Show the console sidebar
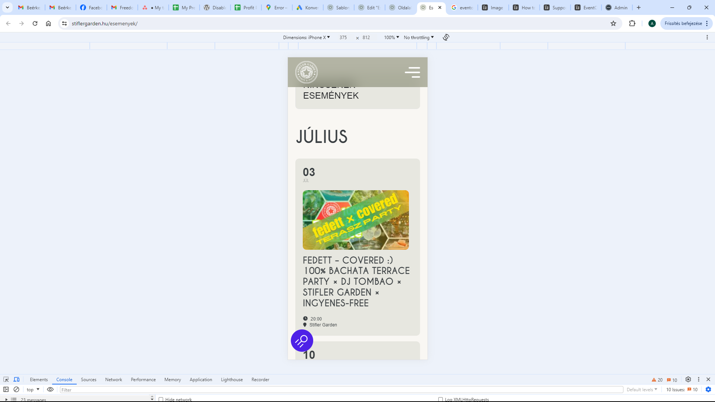The image size is (715, 402). (x=6, y=389)
